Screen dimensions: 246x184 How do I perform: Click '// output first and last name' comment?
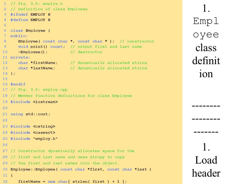(x=106, y=47)
